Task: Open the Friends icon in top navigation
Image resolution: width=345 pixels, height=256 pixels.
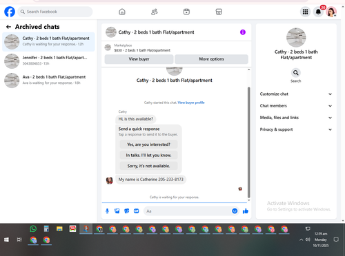Action: [155, 12]
